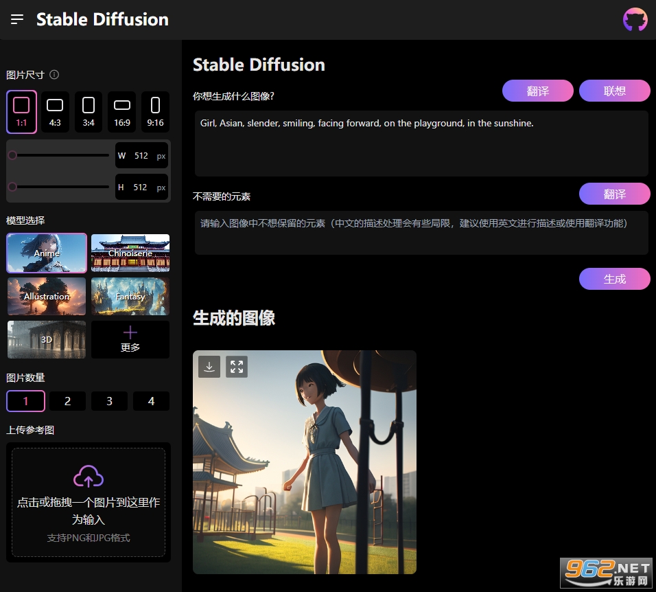This screenshot has height=592, width=656.
Task: Click the width slider handle
Action: [12, 155]
